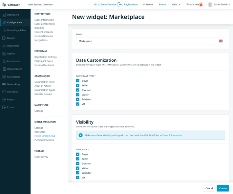Uncheck Buyer under Participant Types

78,81
